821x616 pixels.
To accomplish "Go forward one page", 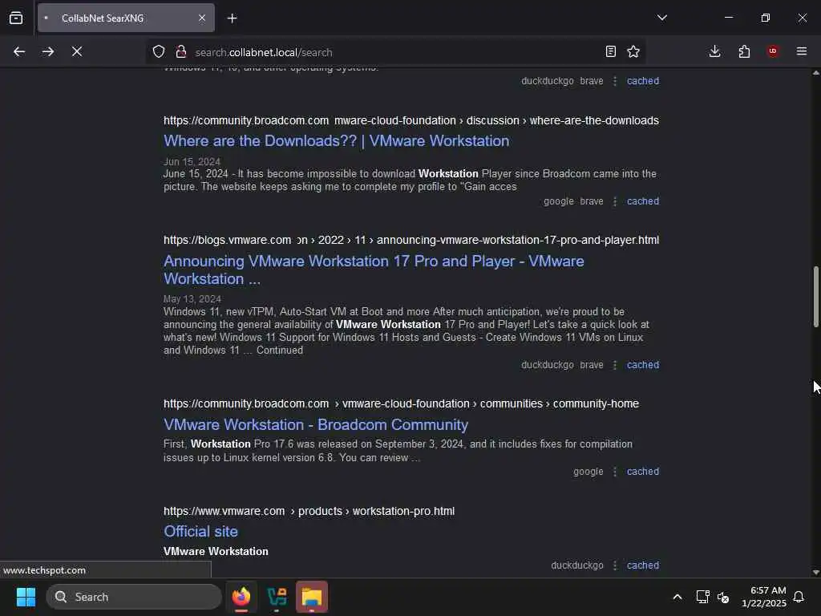I will [x=47, y=51].
